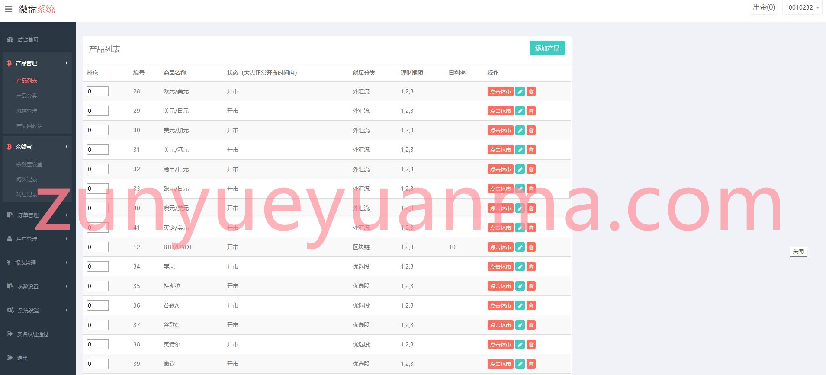Edit product BTH/USDT with pencil icon
826x375 pixels.
(520, 247)
